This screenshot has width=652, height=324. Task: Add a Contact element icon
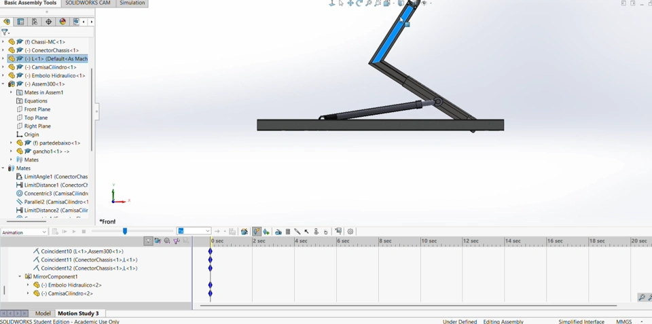297,232
